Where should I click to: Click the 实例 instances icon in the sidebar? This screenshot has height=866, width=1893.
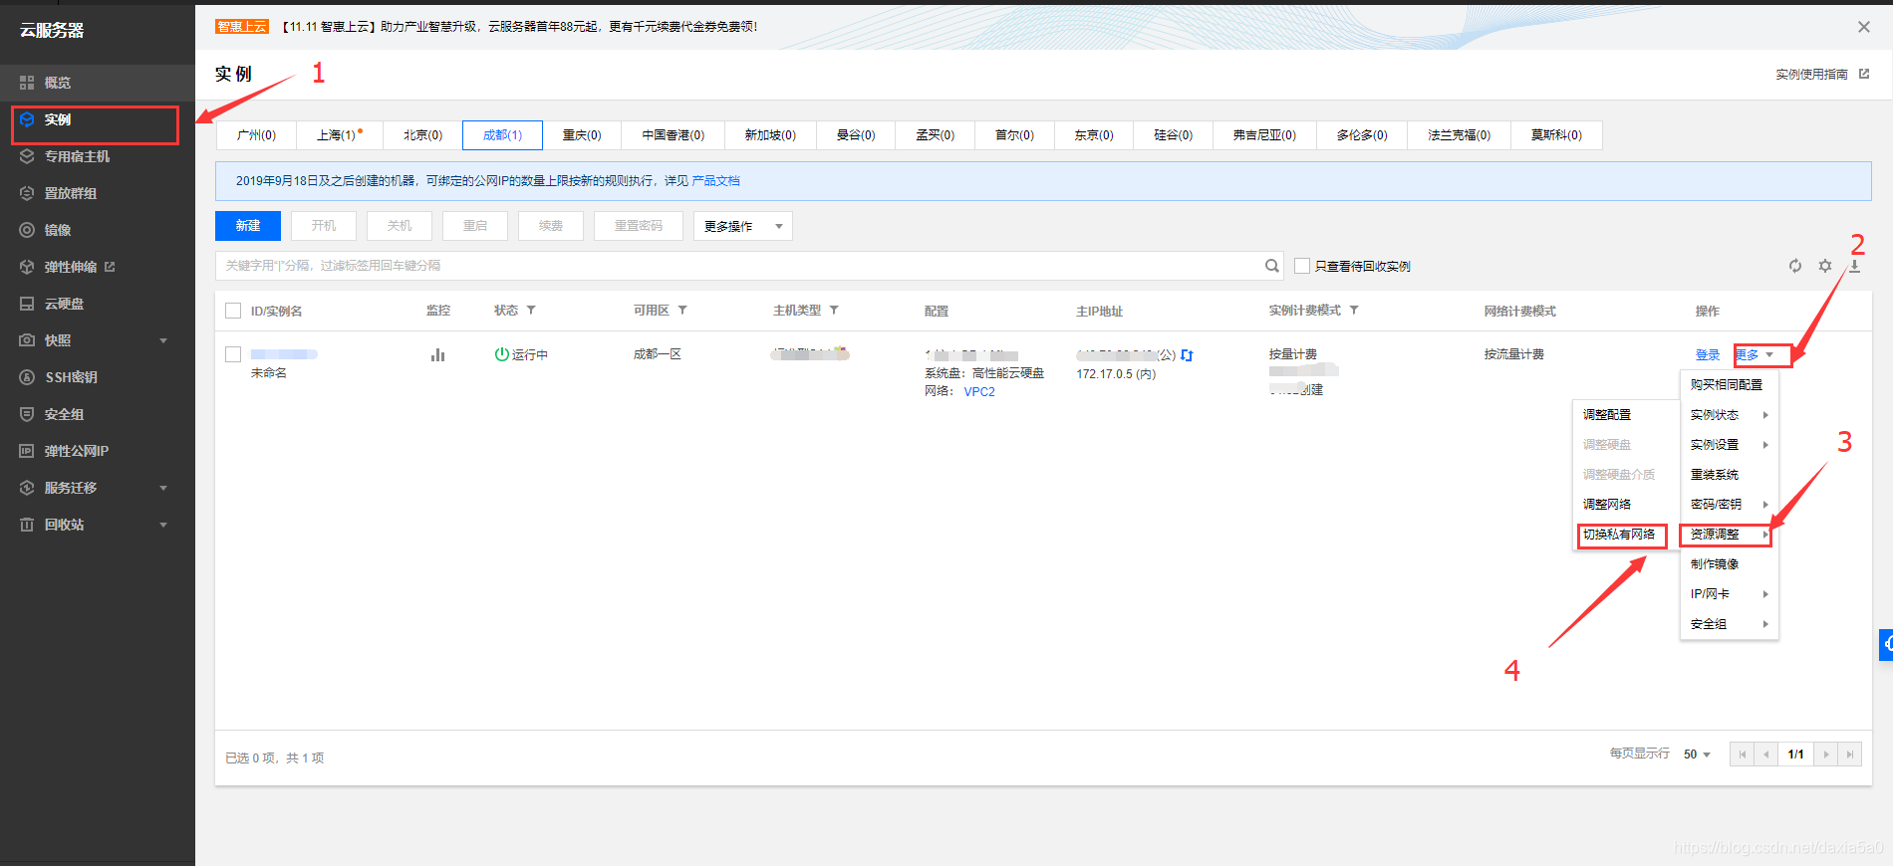[x=27, y=119]
